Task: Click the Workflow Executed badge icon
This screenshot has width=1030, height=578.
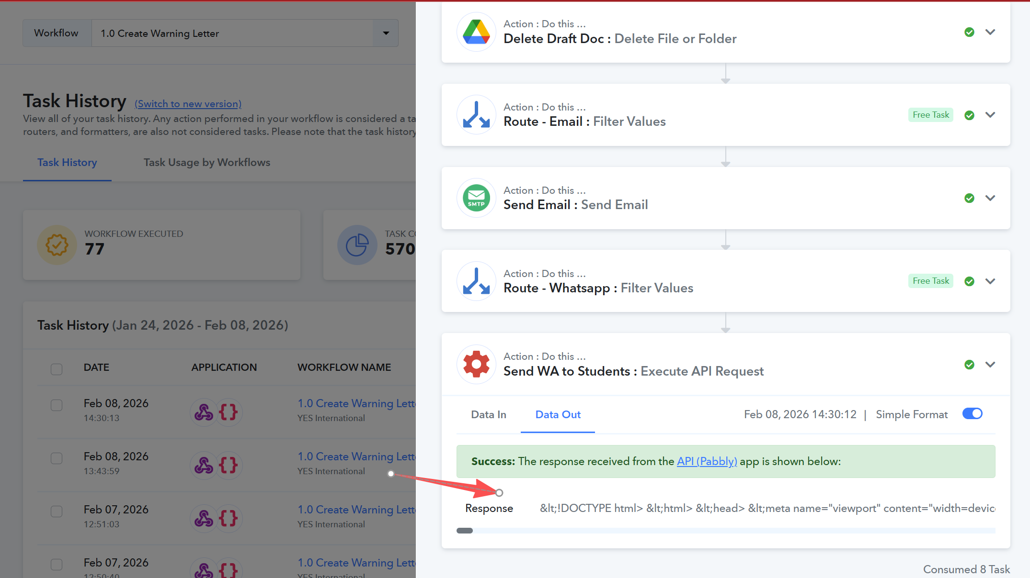Action: (x=57, y=245)
